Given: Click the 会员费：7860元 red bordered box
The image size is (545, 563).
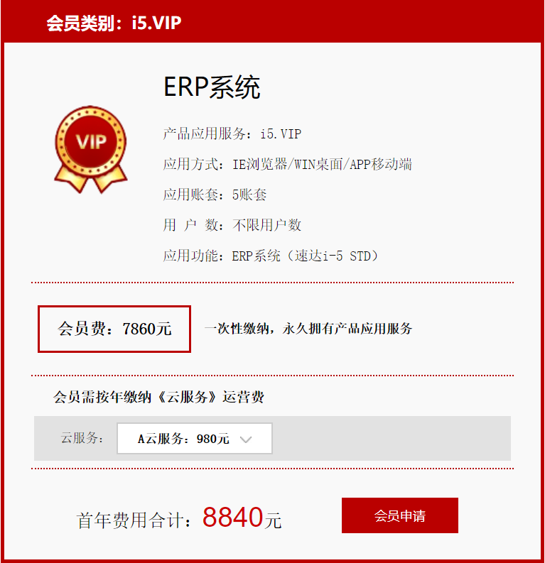Looking at the screenshot, I should (114, 329).
